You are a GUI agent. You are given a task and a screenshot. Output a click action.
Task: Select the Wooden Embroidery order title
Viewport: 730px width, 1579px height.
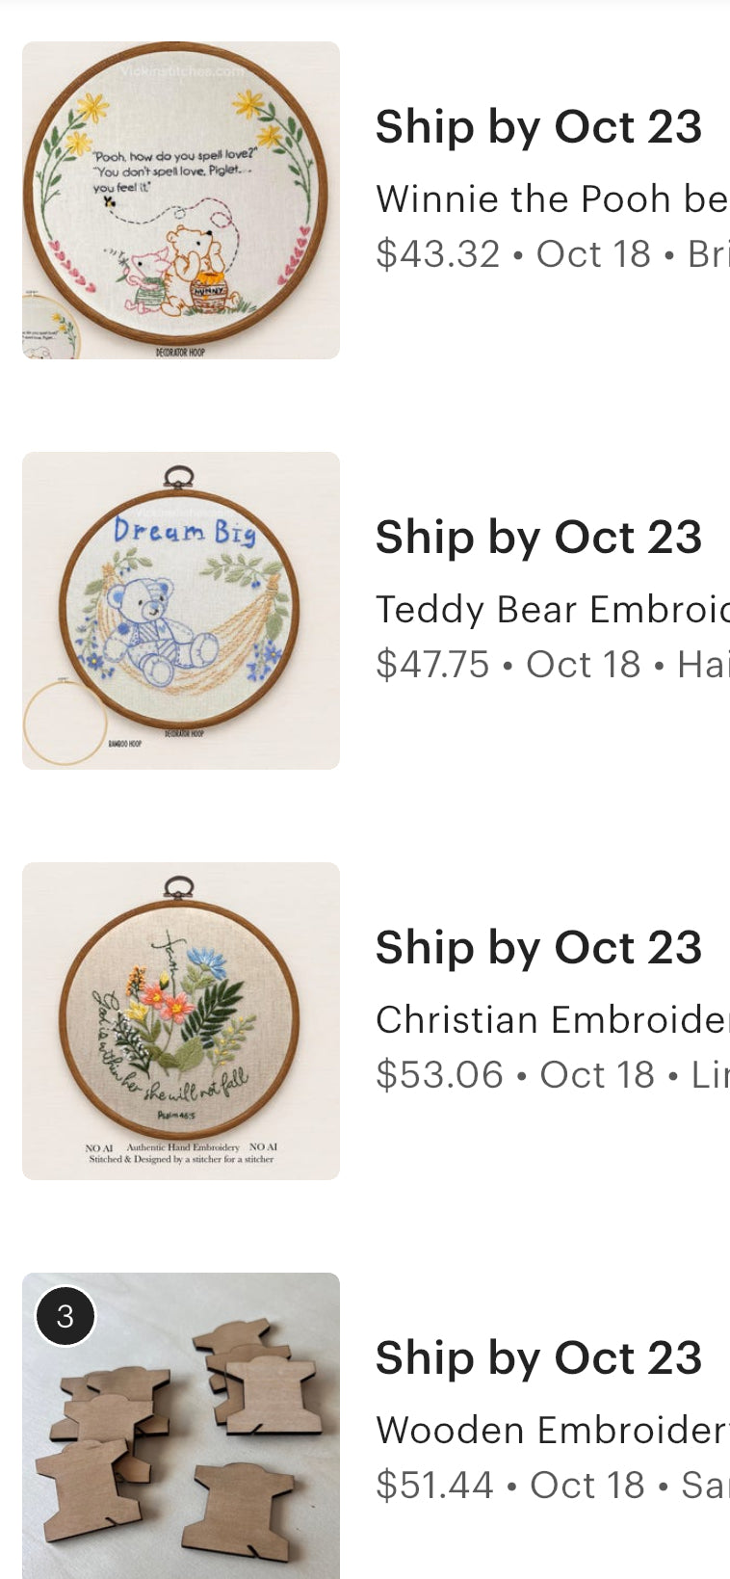pyautogui.click(x=551, y=1430)
